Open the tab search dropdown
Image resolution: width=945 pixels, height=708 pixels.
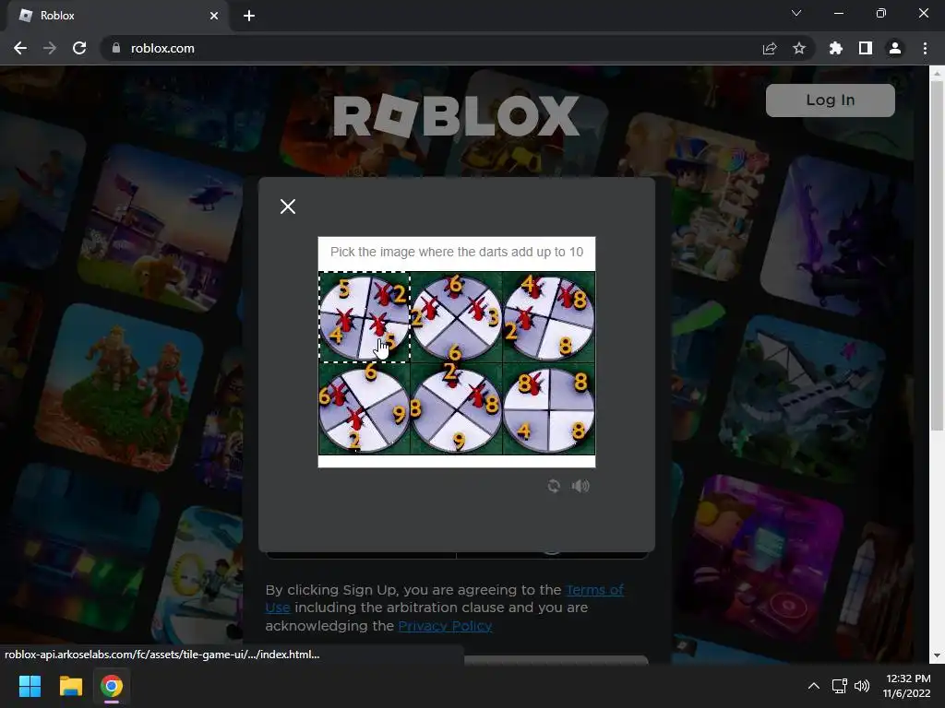(796, 13)
